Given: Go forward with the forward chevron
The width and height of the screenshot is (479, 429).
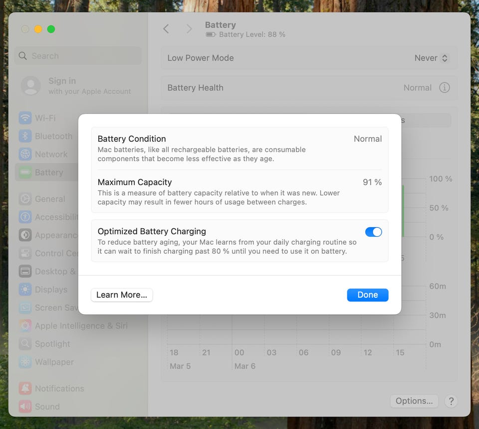Looking at the screenshot, I should (189, 29).
